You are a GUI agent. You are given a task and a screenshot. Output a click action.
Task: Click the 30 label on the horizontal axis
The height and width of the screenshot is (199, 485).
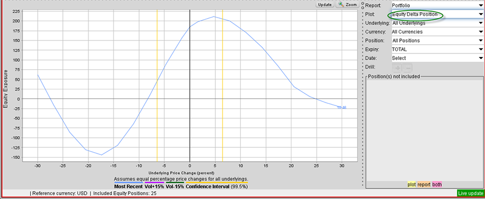tap(342, 165)
